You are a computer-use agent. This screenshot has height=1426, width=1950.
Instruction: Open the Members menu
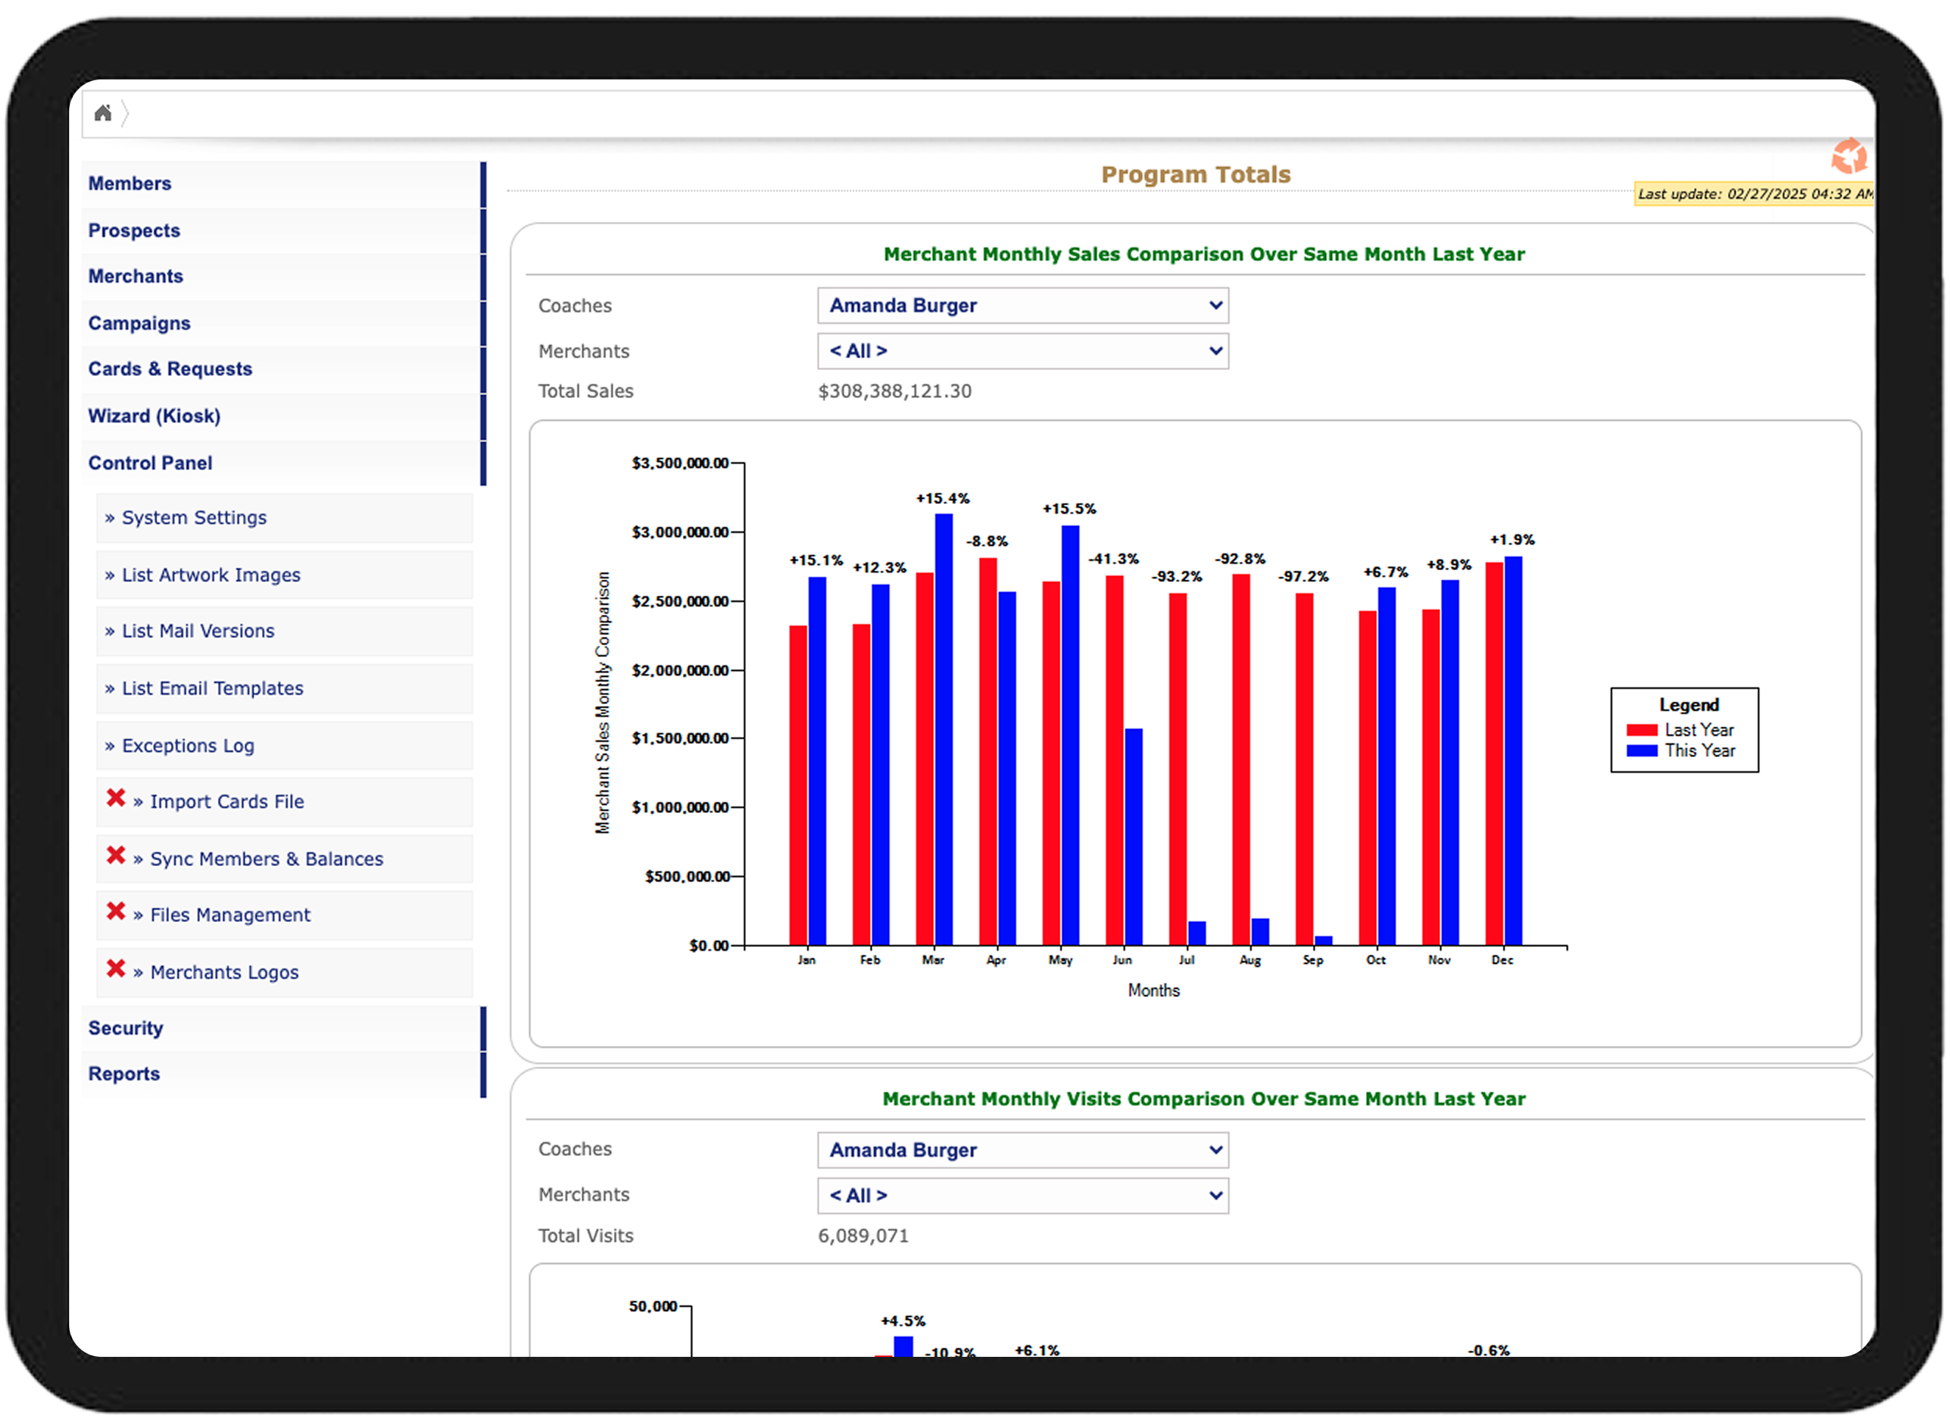pos(130,184)
